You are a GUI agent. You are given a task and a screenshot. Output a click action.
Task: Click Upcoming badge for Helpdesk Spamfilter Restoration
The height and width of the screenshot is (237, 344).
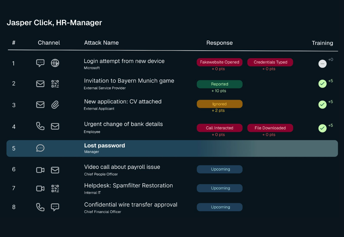(x=219, y=188)
